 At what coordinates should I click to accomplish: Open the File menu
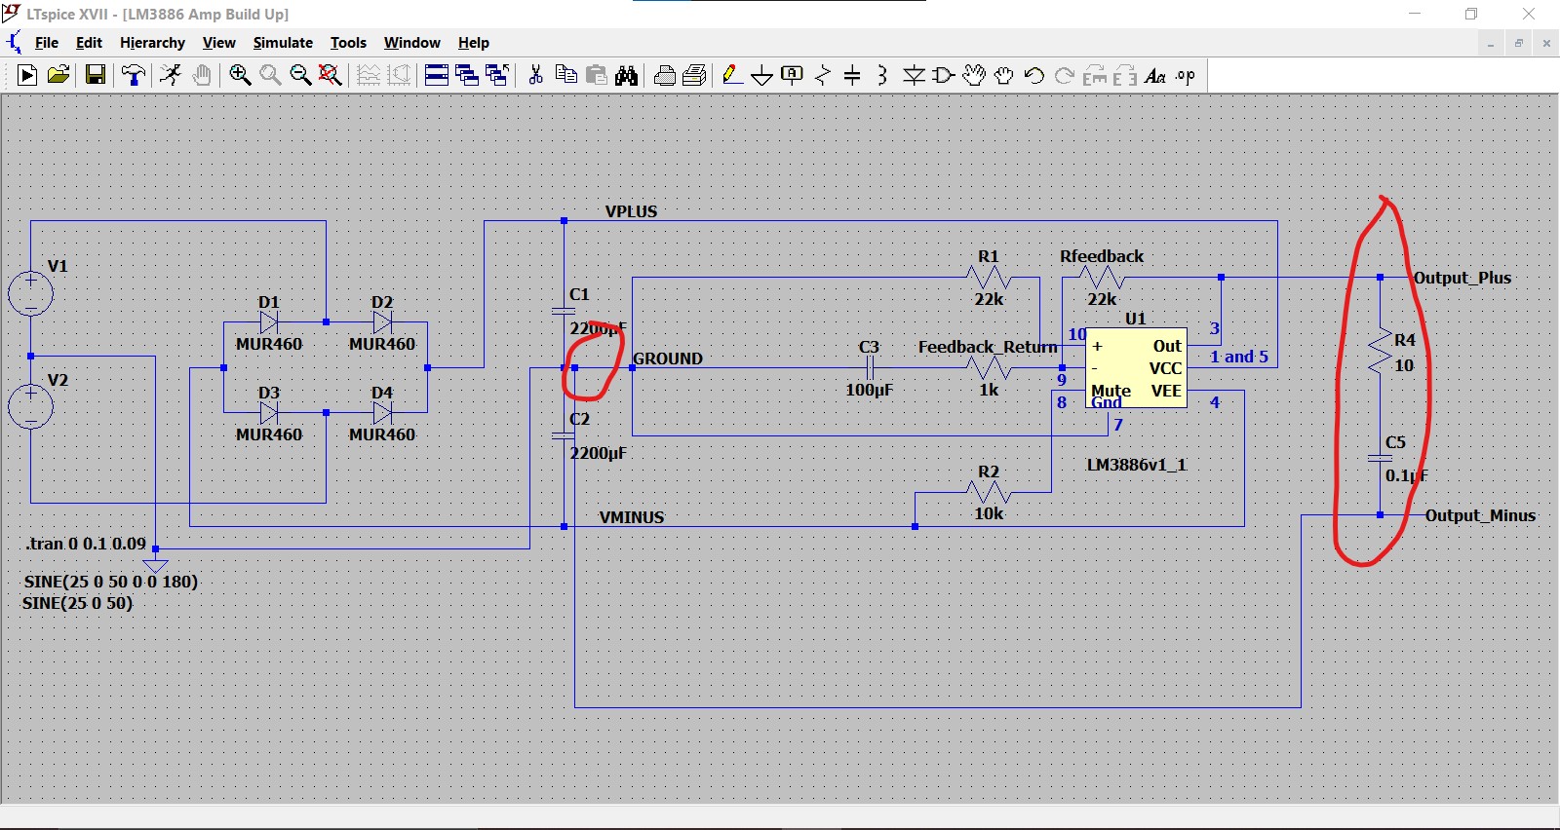coord(47,43)
